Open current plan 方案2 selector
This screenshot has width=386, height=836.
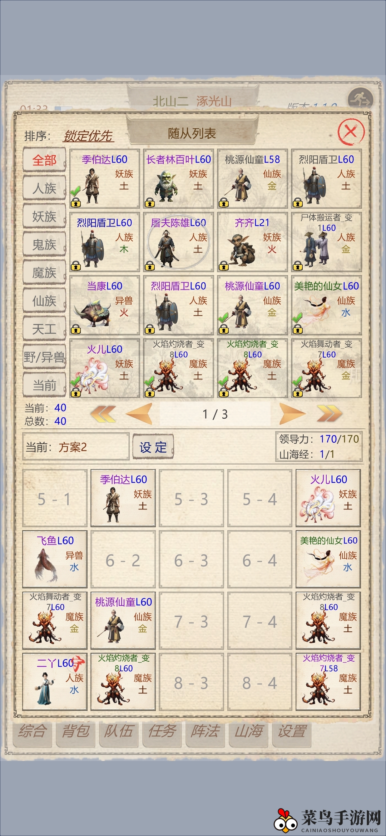pos(76,447)
